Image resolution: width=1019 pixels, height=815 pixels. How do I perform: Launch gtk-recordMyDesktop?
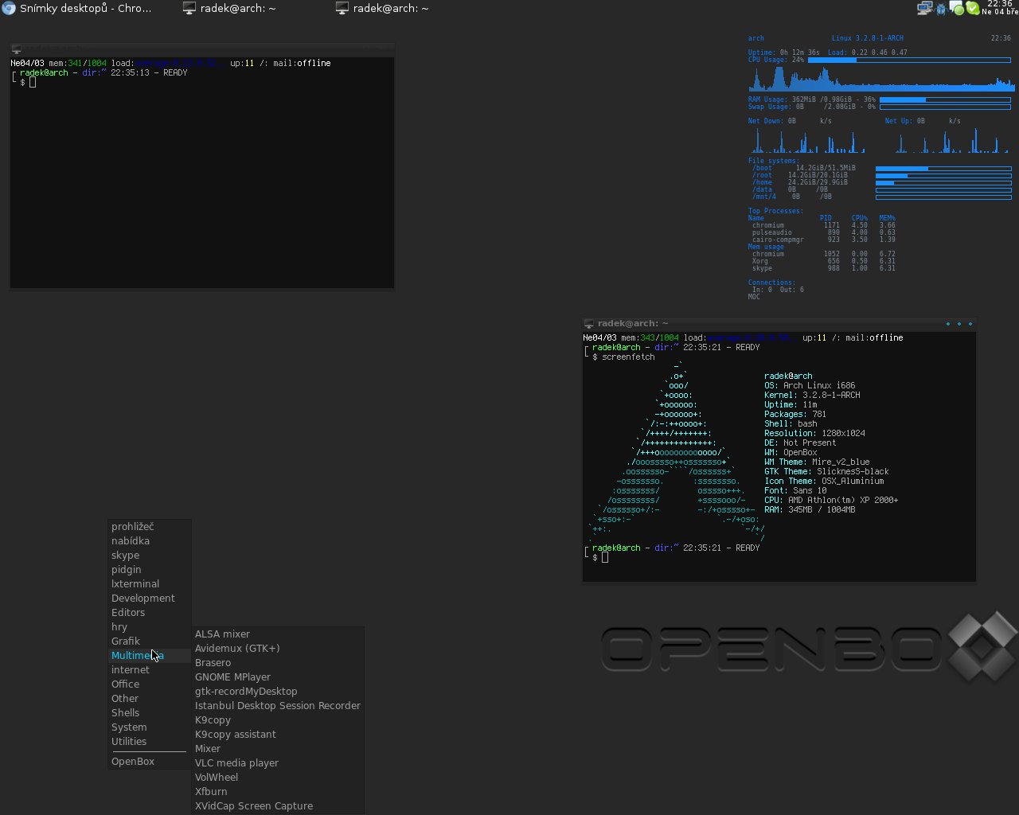[x=279, y=692]
